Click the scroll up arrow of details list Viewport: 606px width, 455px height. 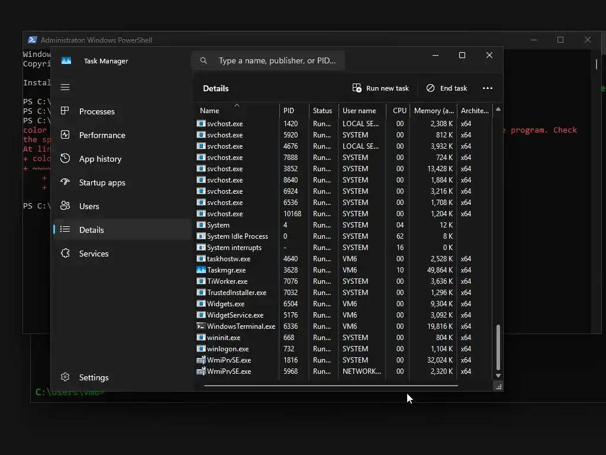point(498,109)
